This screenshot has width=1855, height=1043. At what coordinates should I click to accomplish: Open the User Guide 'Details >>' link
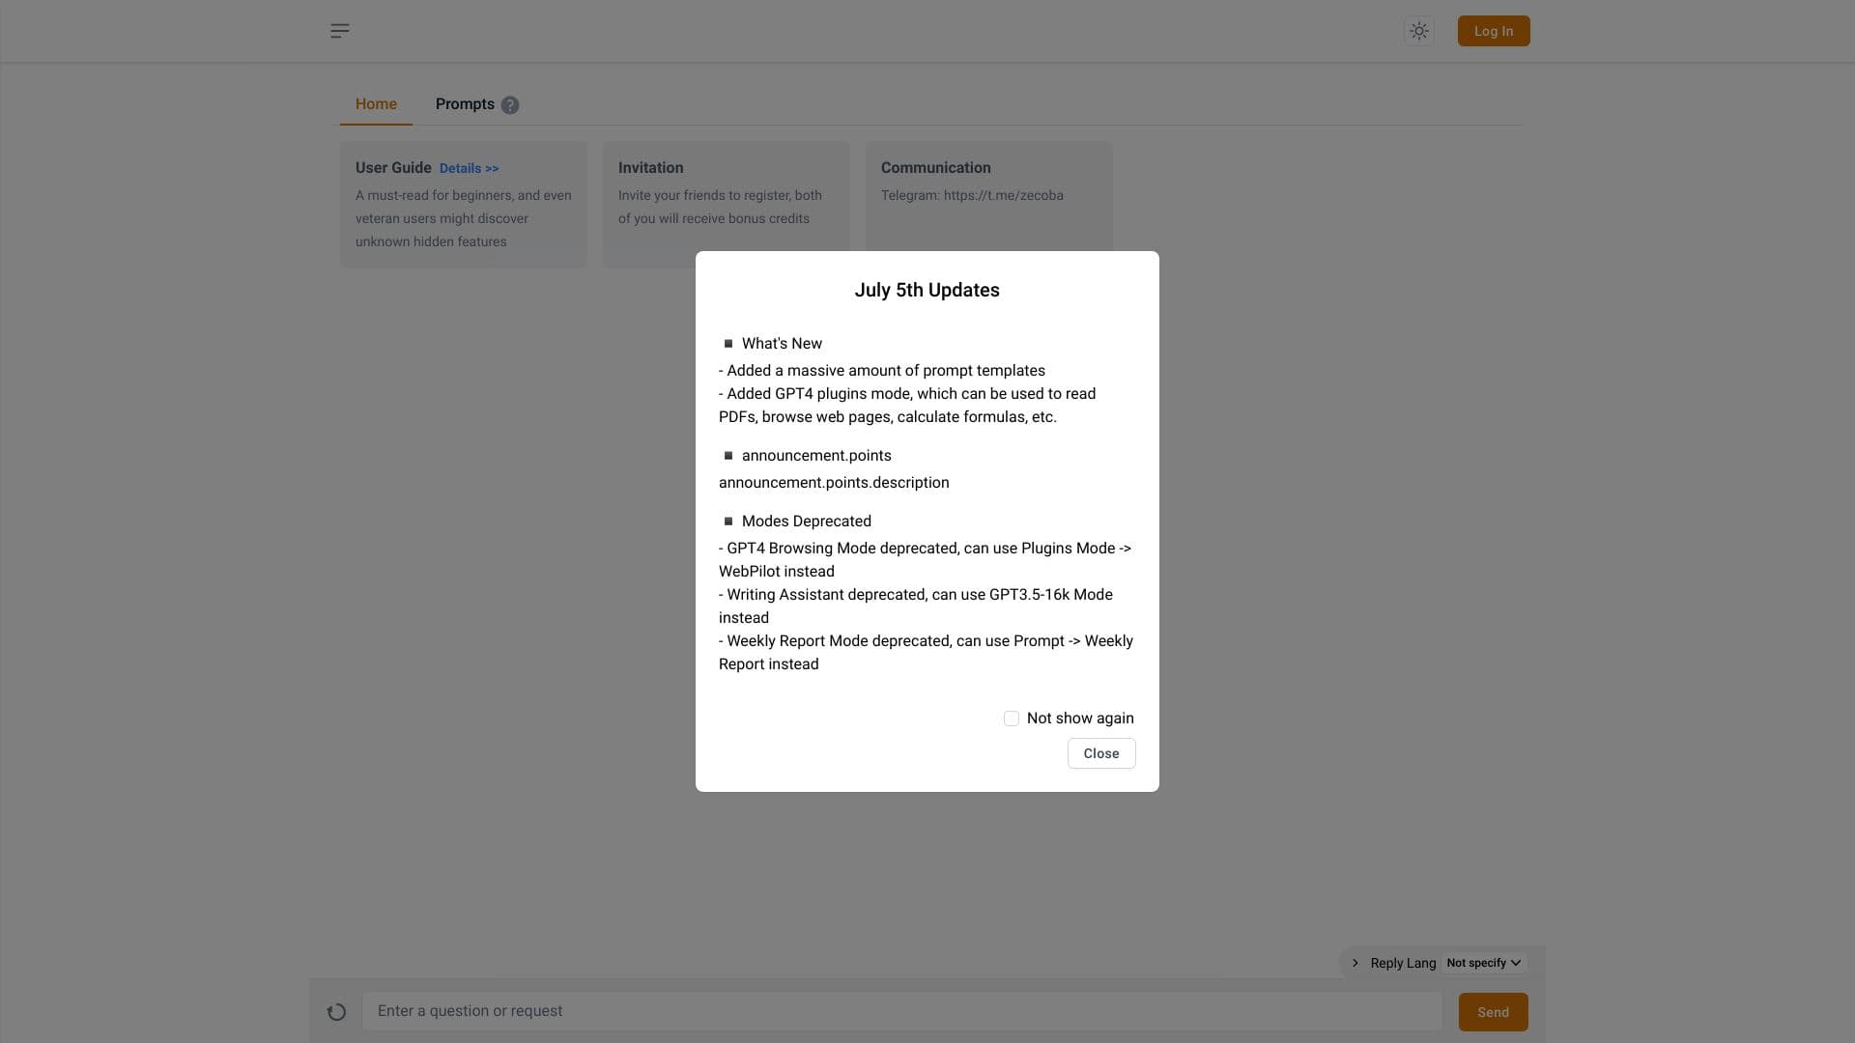pyautogui.click(x=470, y=168)
